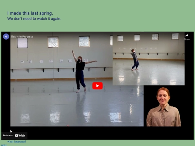Image resolution: width=195 pixels, height=146 pixels.
Task: Click the inset of woman in gray shirt
Action: [x=164, y=107]
